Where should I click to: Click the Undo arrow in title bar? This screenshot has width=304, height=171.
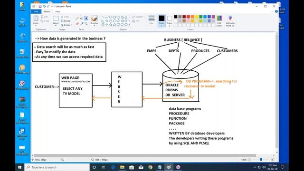point(44,6)
